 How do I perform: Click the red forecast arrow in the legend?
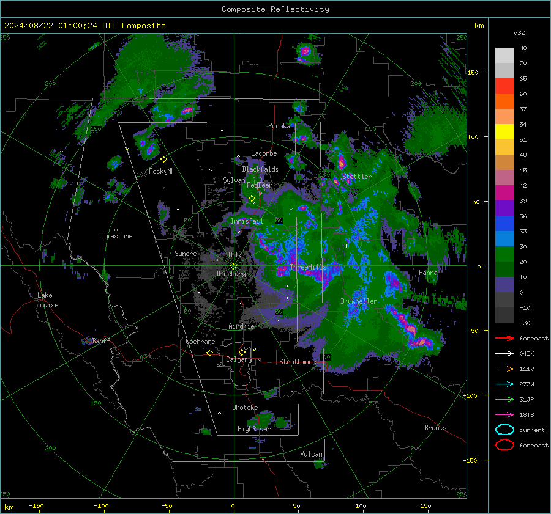504,338
